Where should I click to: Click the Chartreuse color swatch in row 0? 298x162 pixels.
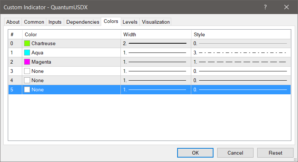(27, 43)
